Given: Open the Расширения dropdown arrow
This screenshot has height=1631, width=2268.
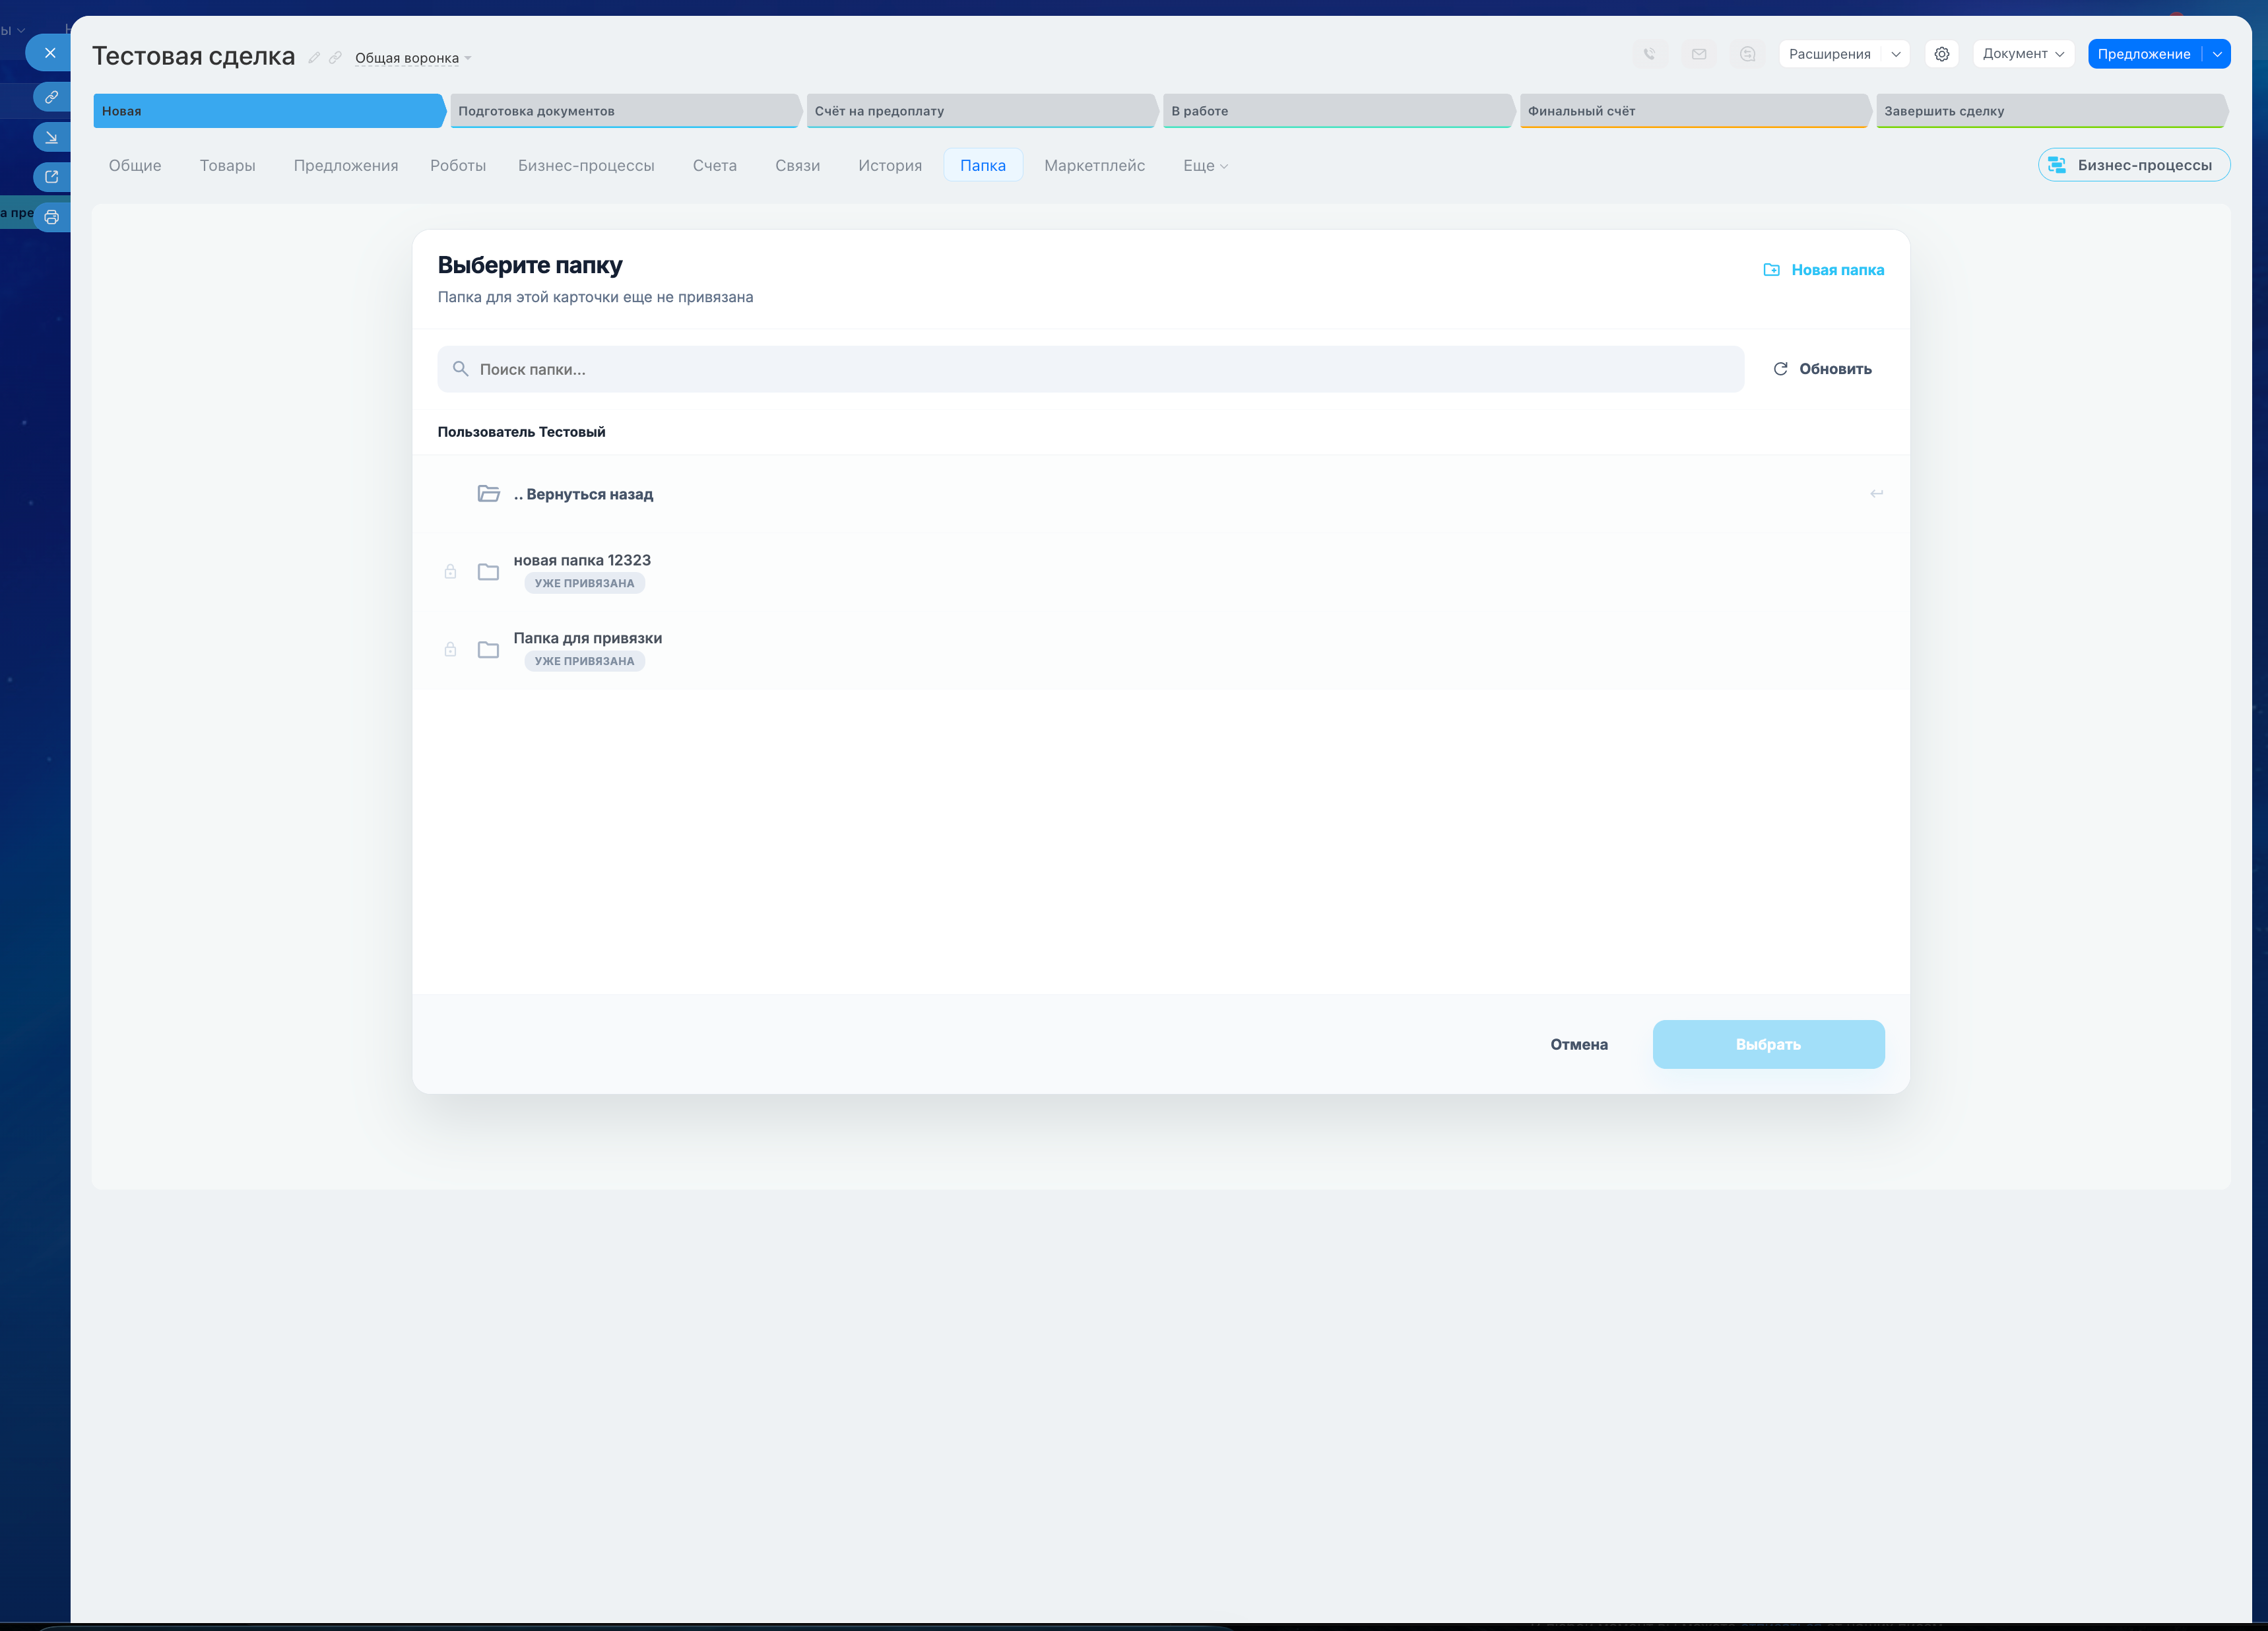Looking at the screenshot, I should (1895, 54).
